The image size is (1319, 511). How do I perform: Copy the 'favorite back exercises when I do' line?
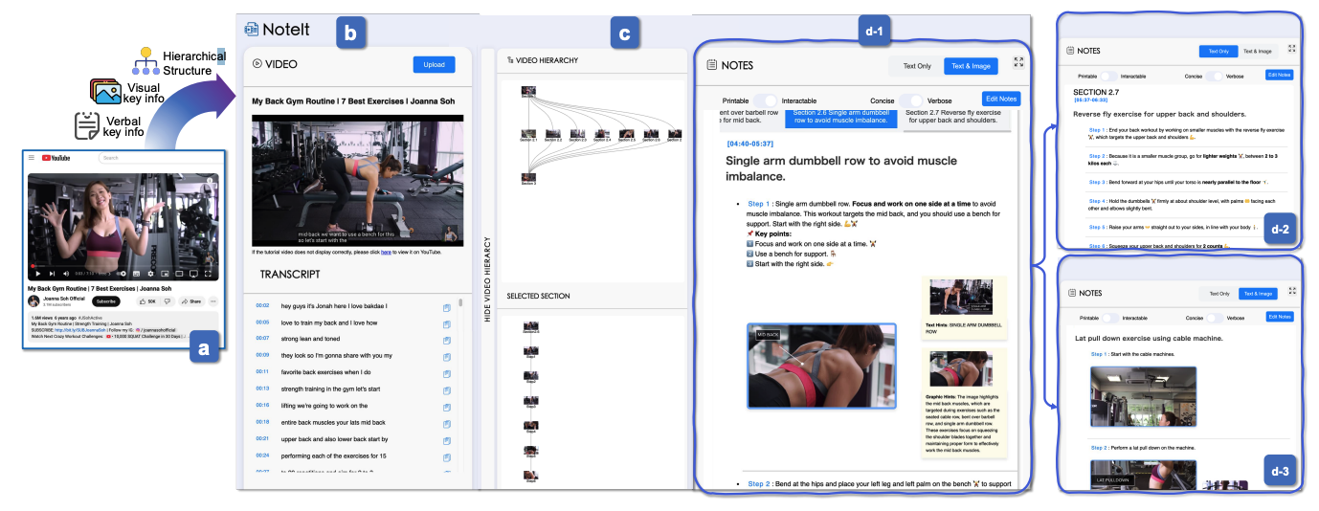pos(447,372)
